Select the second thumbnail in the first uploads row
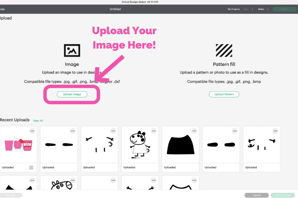Image resolution: width=298 pixels, height=198 pixels. [59, 145]
